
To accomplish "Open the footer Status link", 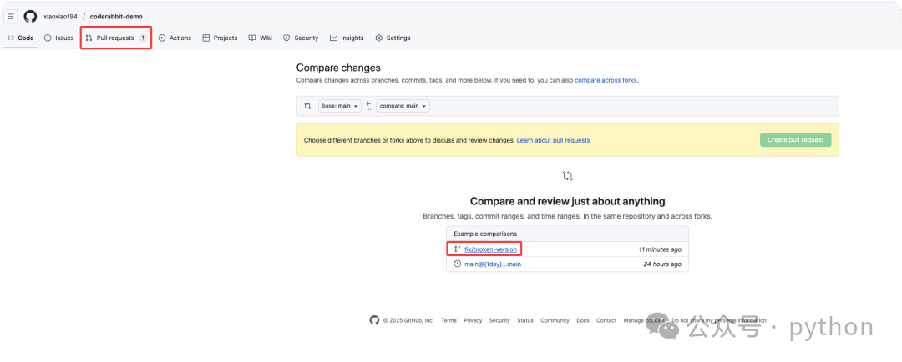I will (525, 320).
